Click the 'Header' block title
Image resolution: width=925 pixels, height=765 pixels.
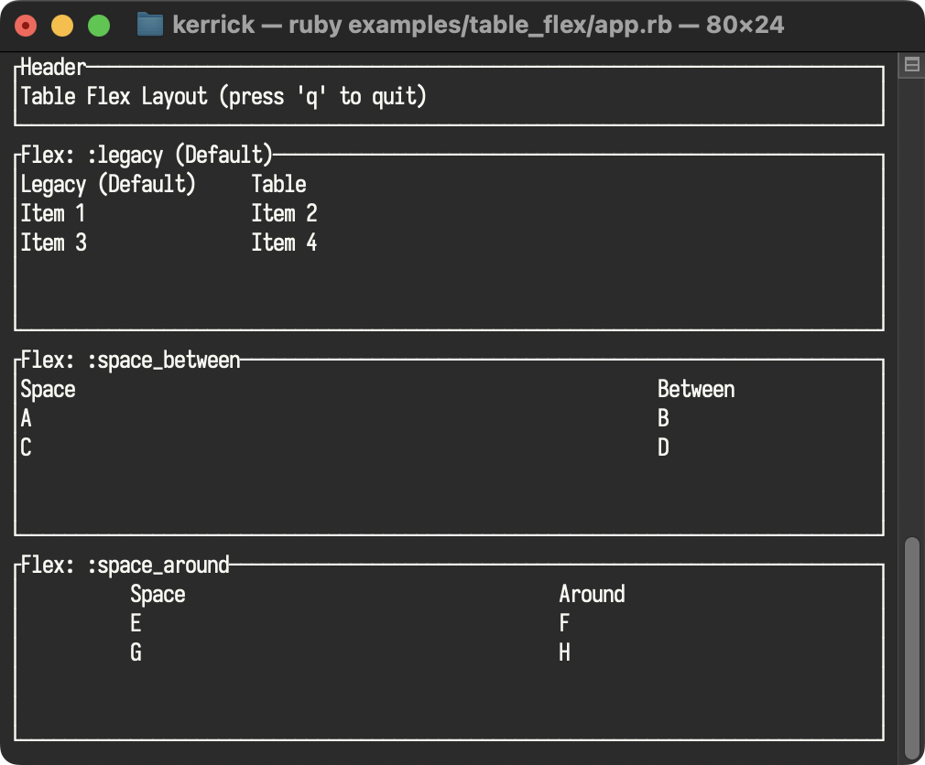[x=53, y=67]
